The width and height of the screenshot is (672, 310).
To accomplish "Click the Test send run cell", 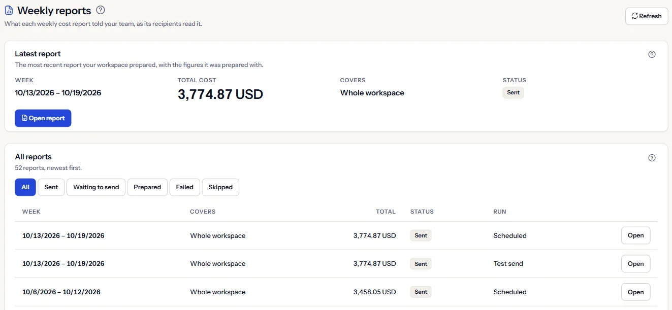I will [x=508, y=264].
